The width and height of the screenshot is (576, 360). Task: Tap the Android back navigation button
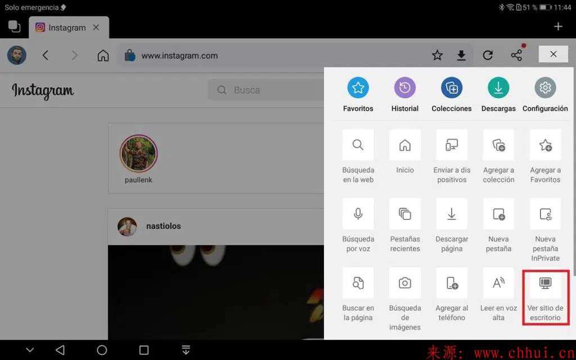60,350
